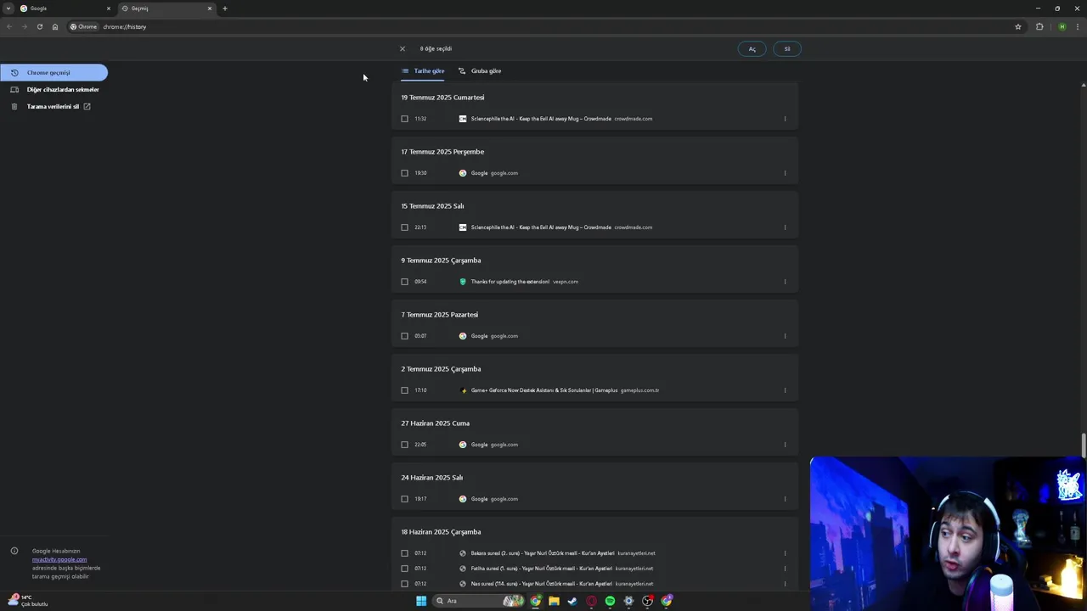Bookmark this page with the star icon
The width and height of the screenshot is (1087, 611).
tap(1018, 26)
